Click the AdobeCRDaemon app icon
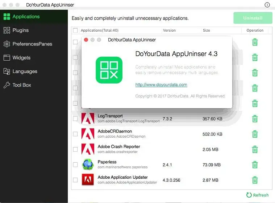This screenshot has height=203, width=275. (x=88, y=134)
